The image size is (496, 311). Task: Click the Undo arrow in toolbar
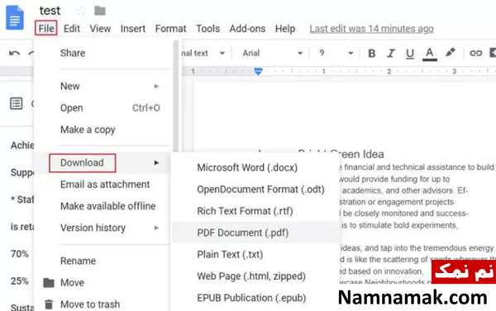tap(14, 53)
